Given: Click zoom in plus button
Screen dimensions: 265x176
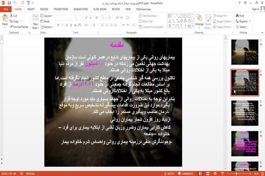Looking at the screenshot, I should [x=250, y=174].
